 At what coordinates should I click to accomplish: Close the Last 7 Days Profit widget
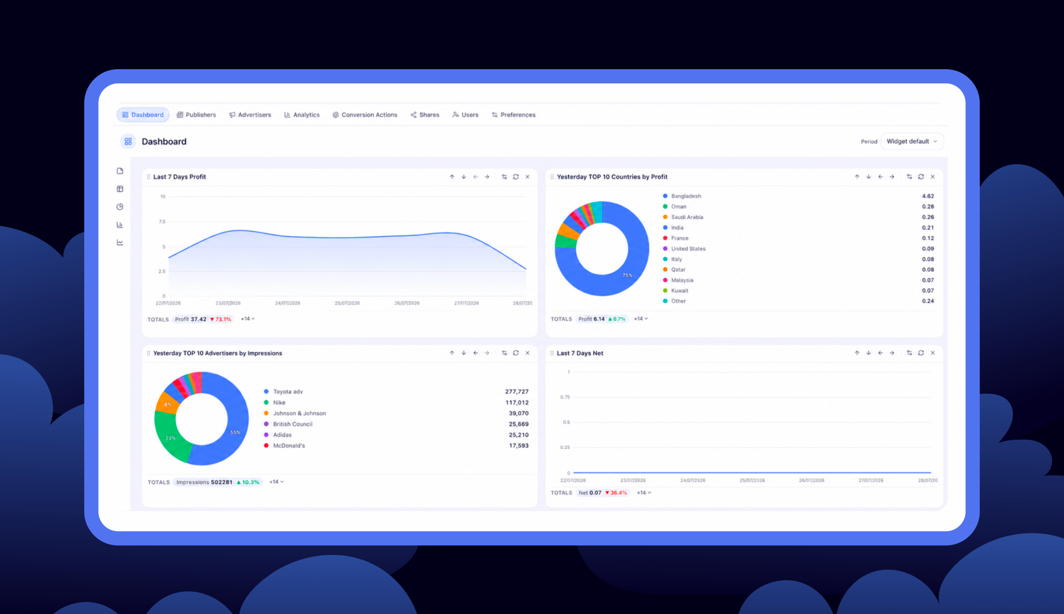(528, 177)
